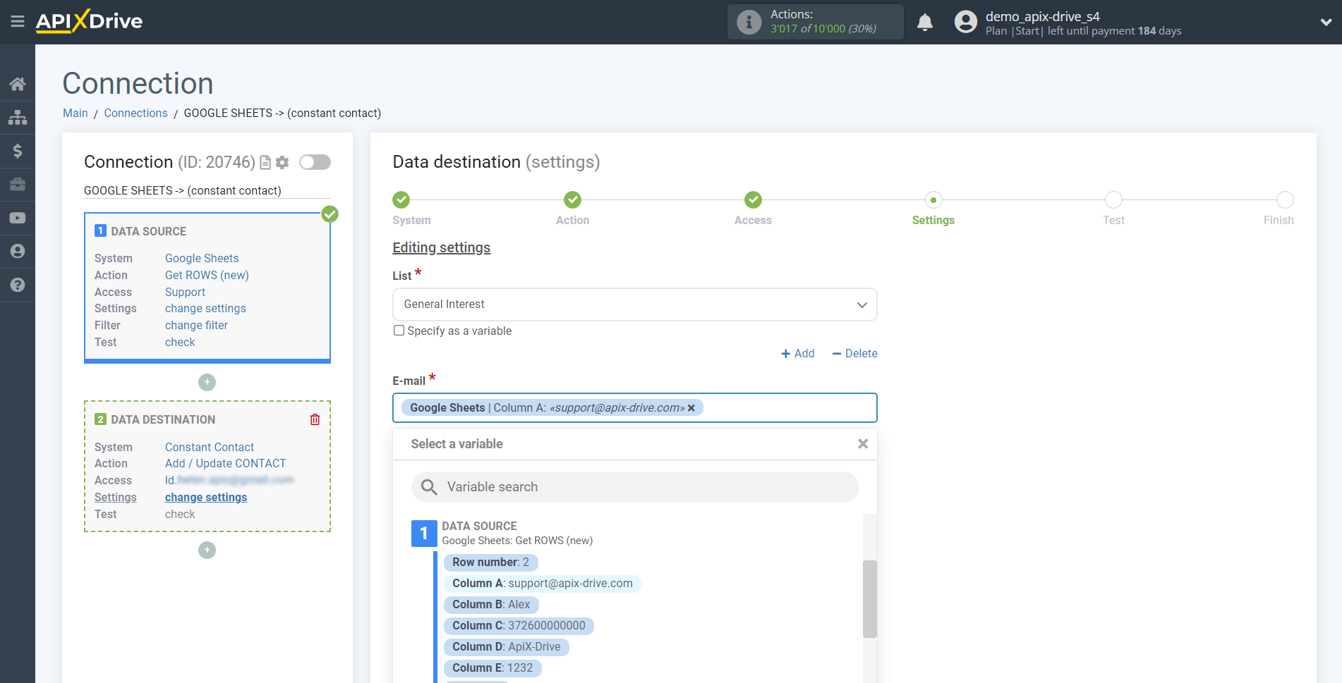
Task: Go to the Settings step
Action: click(933, 200)
